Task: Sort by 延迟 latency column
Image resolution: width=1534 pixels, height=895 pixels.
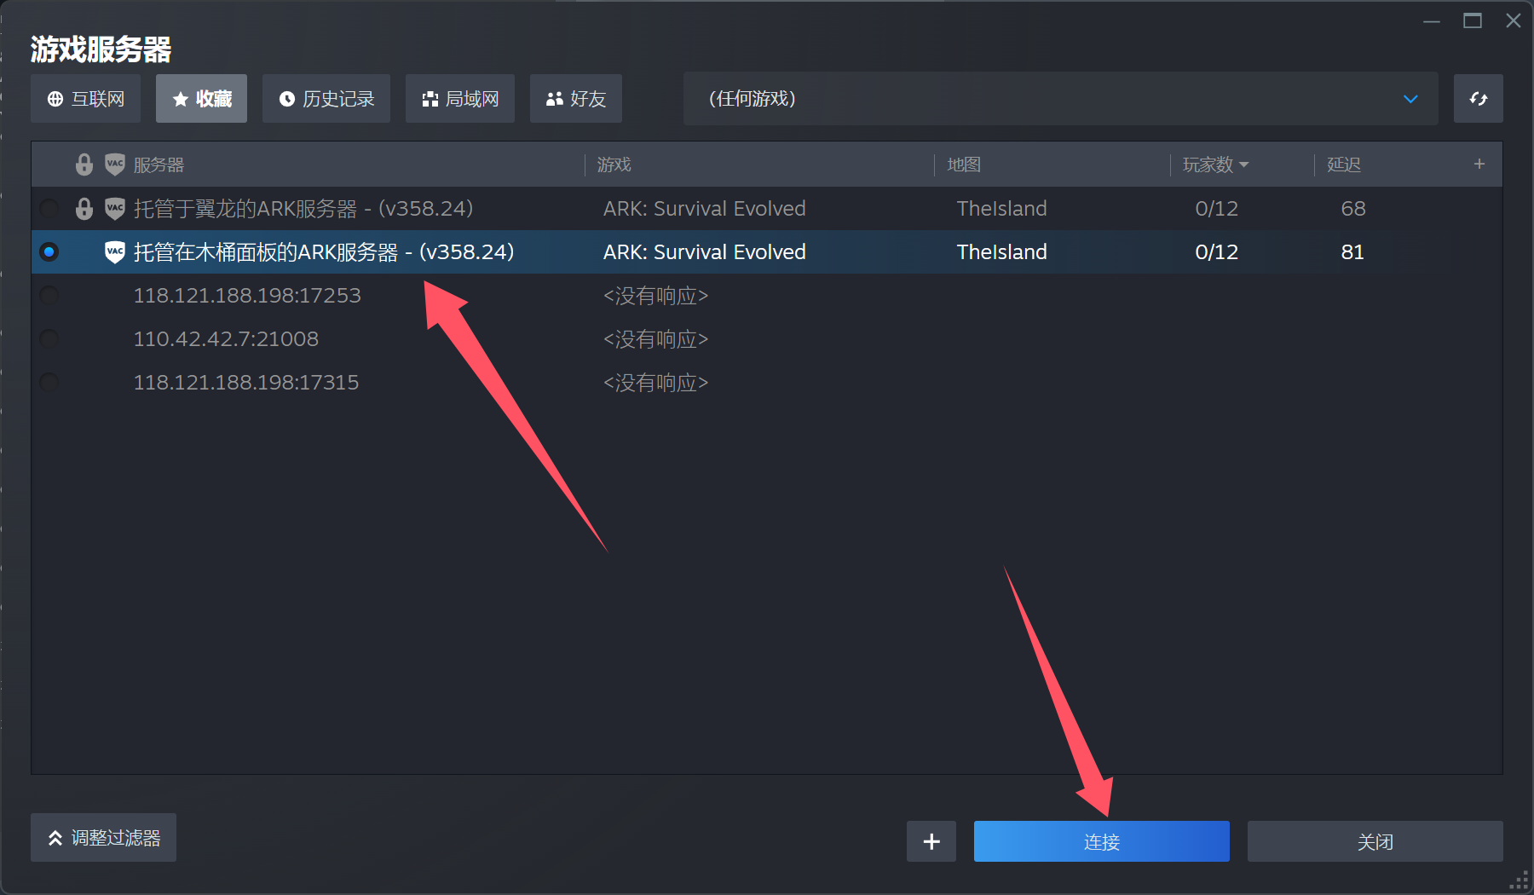Action: point(1344,165)
